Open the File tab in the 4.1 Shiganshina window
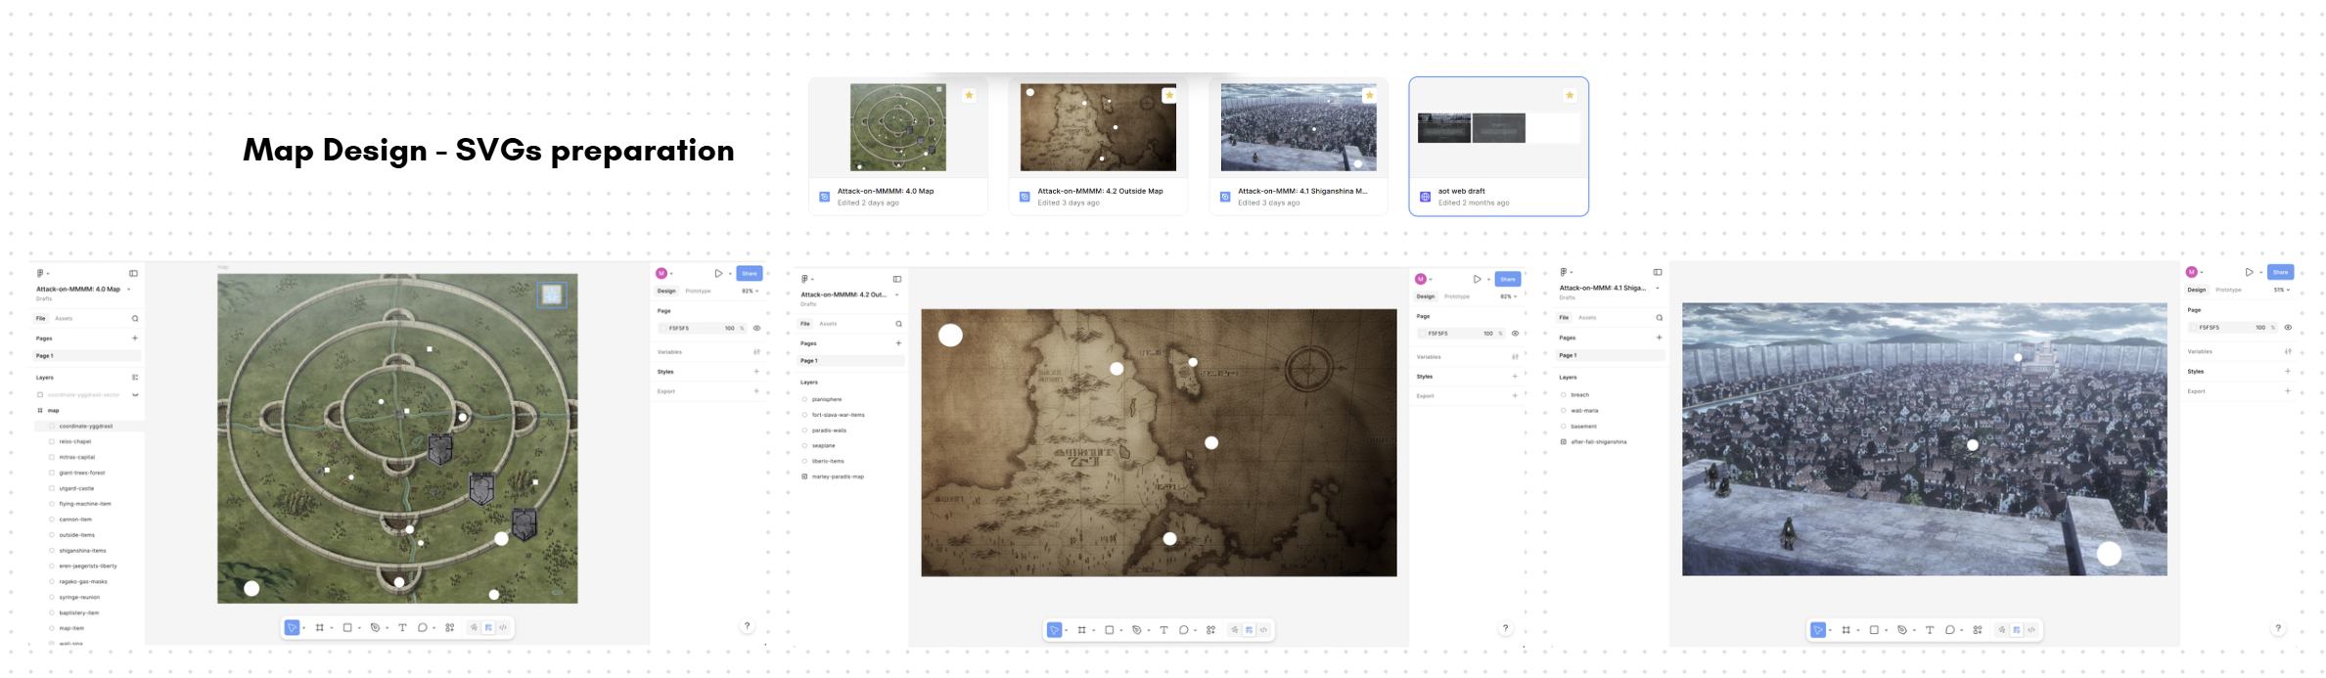Viewport: 2326px width, 678px height. (1564, 318)
